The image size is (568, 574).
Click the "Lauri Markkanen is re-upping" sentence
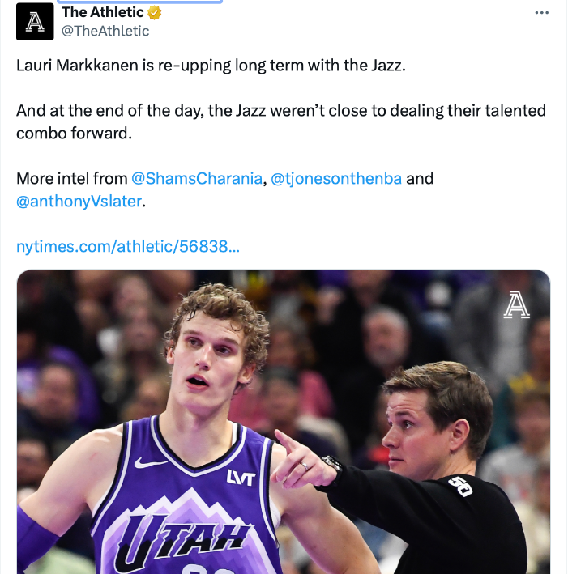point(211,65)
